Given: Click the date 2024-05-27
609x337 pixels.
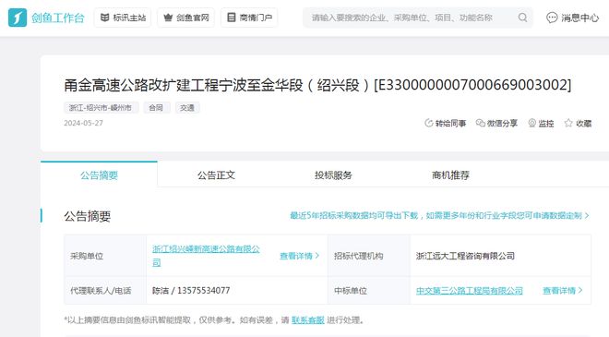Looking at the screenshot, I should coord(83,123).
